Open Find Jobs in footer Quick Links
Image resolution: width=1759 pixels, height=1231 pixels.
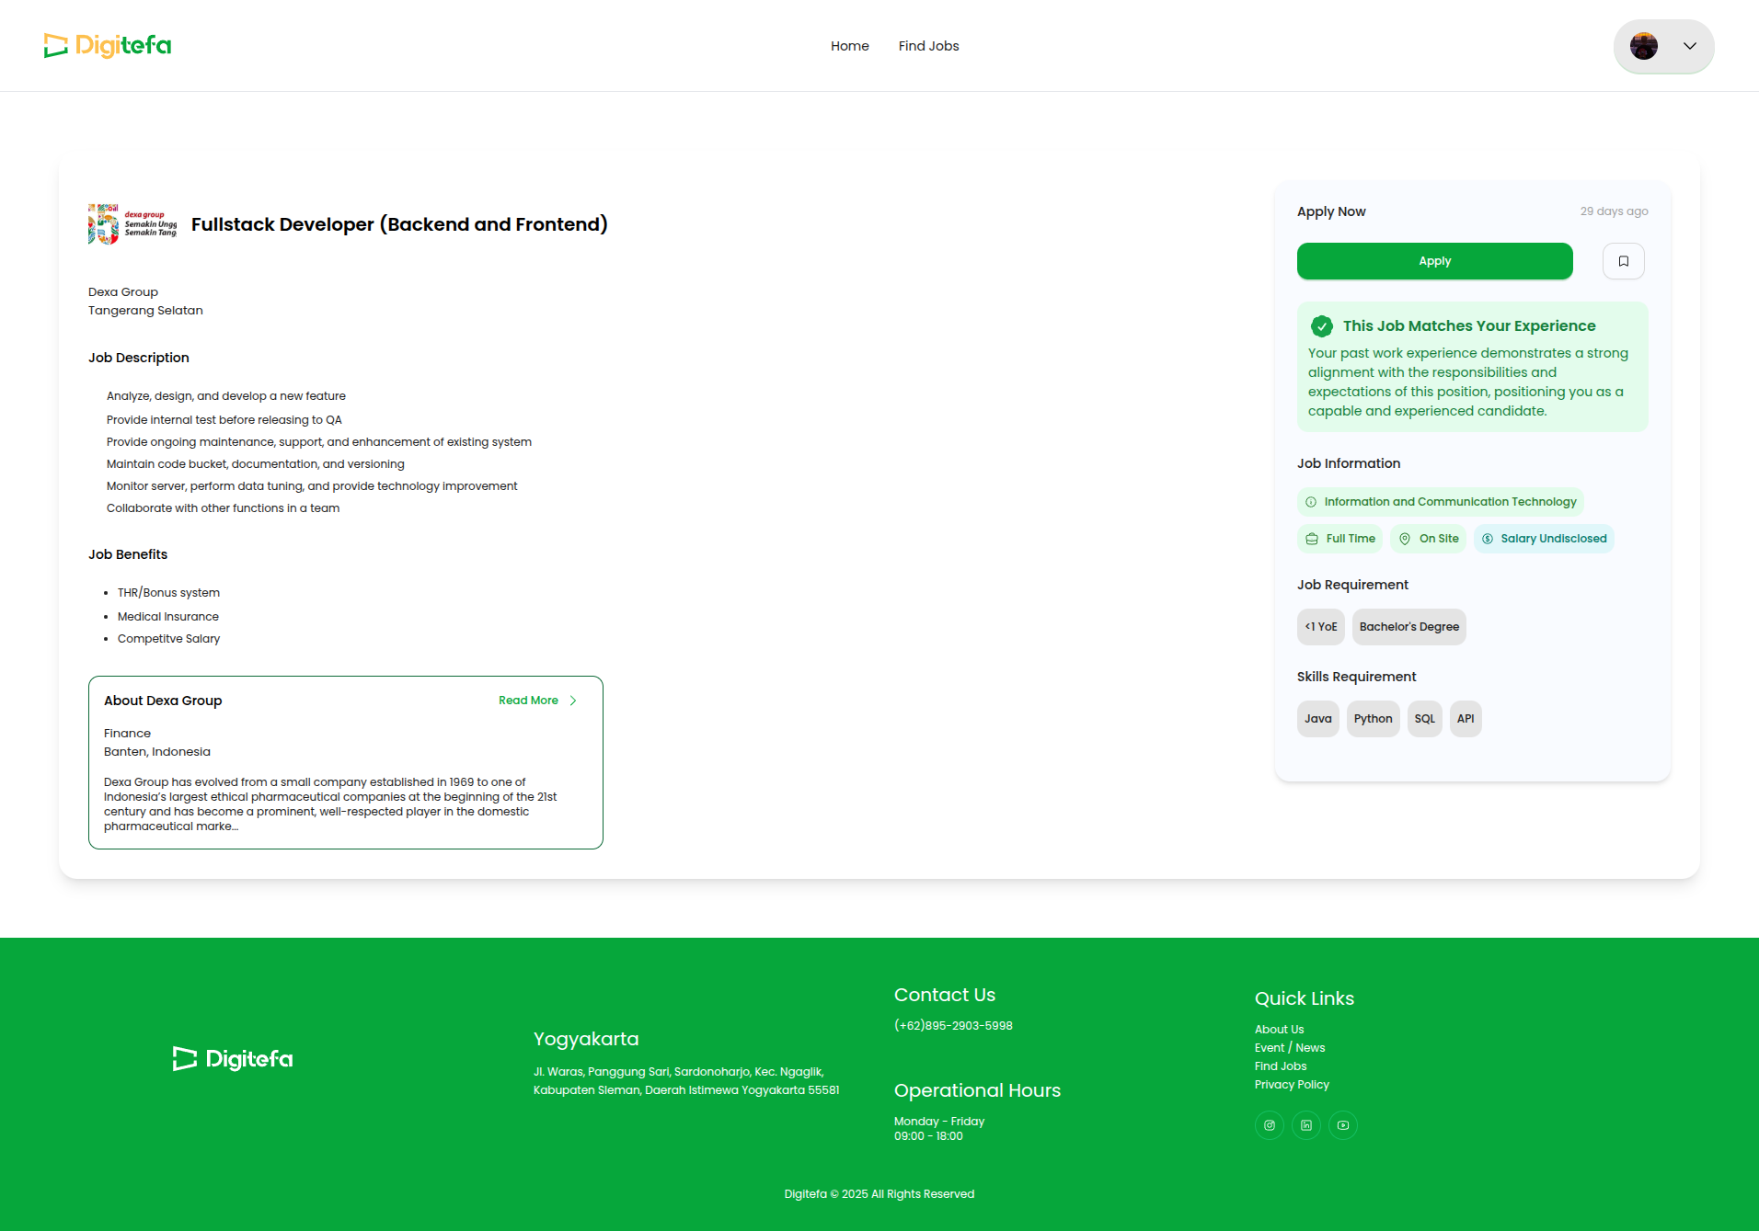pos(1281,1066)
